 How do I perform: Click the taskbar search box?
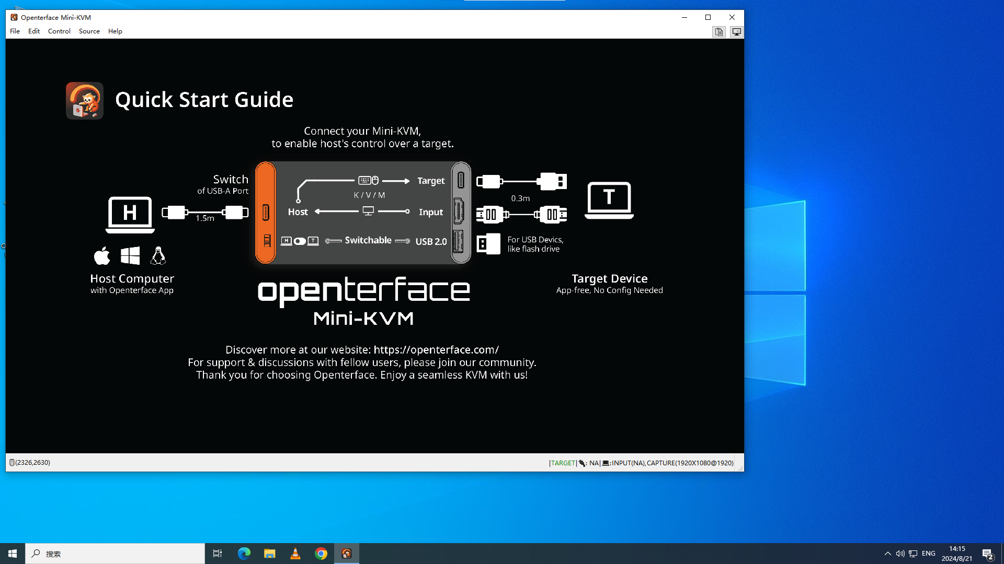115,554
